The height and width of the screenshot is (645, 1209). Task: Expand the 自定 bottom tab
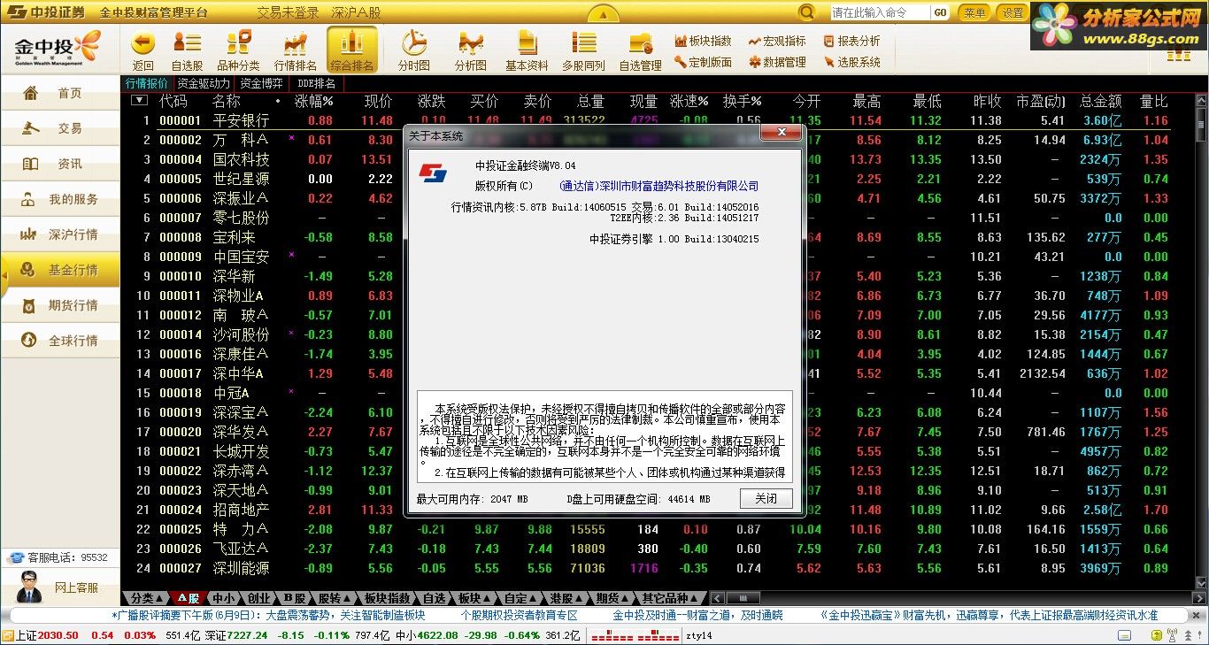point(520,598)
